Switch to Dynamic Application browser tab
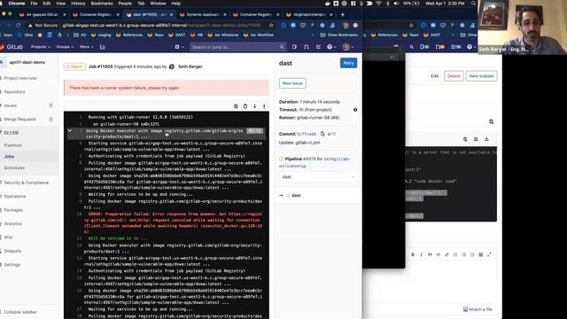The image size is (567, 319). click(x=203, y=15)
